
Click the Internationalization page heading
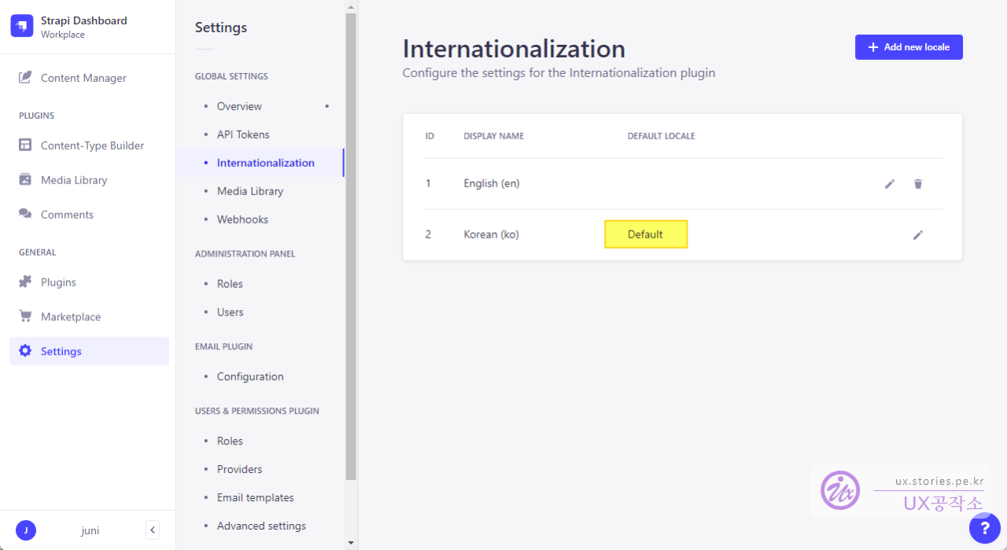coord(514,49)
